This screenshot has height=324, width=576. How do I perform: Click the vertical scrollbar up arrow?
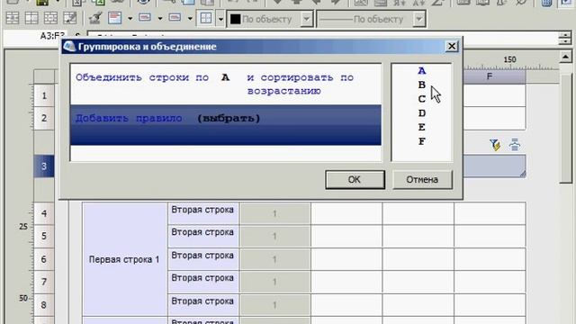(565, 57)
